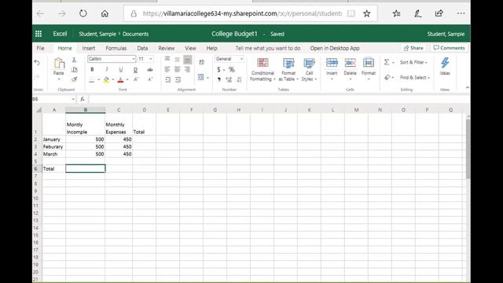
Task: Toggle top align for cell
Action: coord(167,59)
